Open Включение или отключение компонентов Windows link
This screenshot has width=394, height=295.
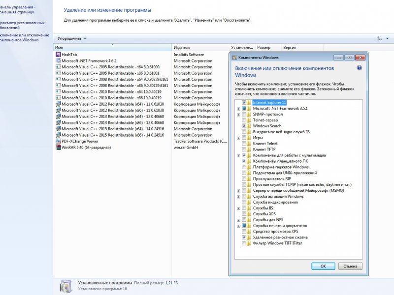(24, 38)
